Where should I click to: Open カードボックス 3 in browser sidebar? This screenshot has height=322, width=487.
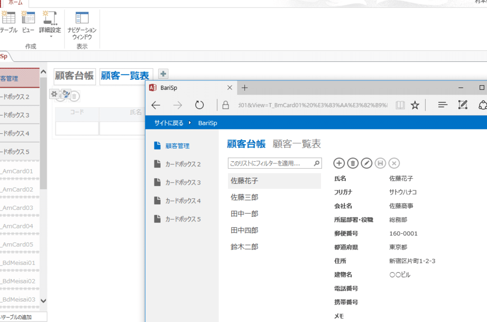[183, 182]
